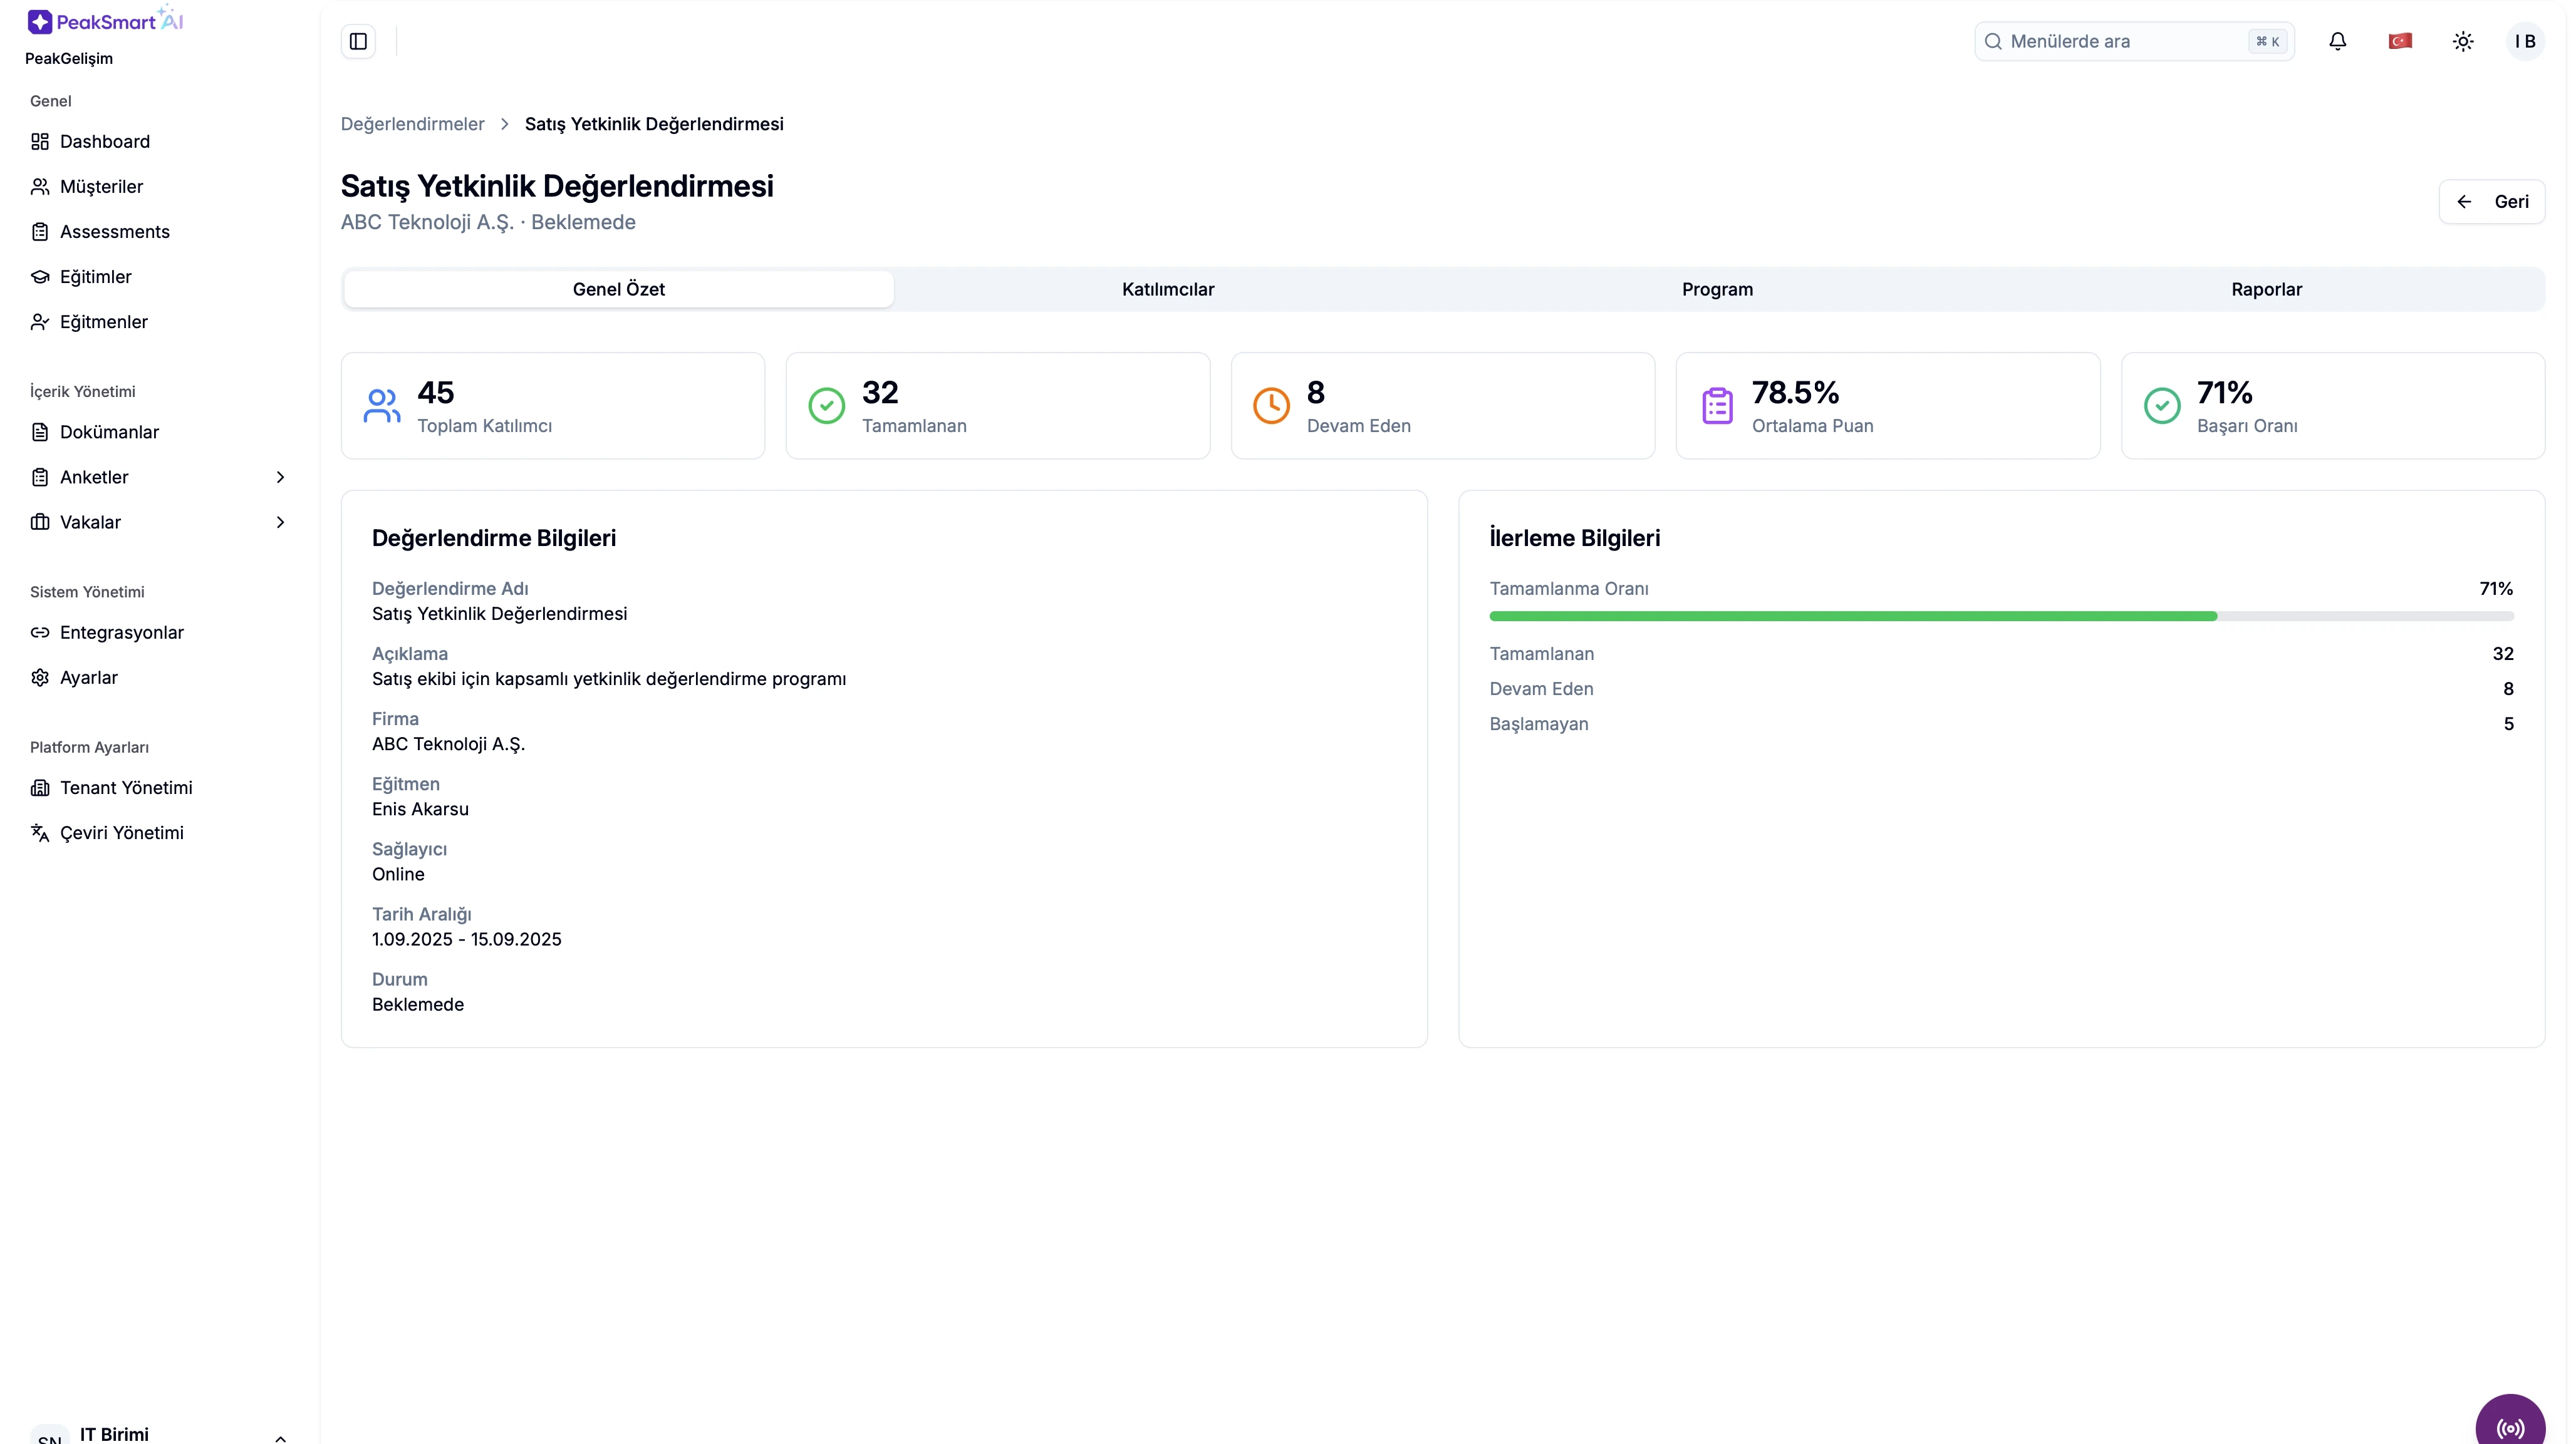The image size is (2576, 1444).
Task: Toggle the sidebar collapse button
Action: [x=358, y=41]
